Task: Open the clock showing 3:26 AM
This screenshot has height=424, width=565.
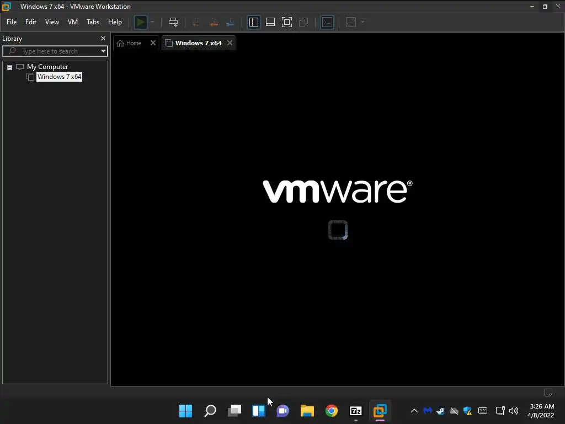Action: click(541, 411)
